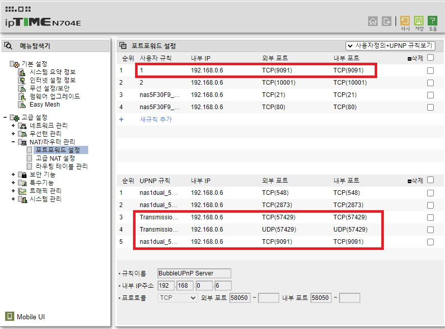445x329 pixels.
Task: Click the logout icon next to the home icon
Action: click(386, 21)
